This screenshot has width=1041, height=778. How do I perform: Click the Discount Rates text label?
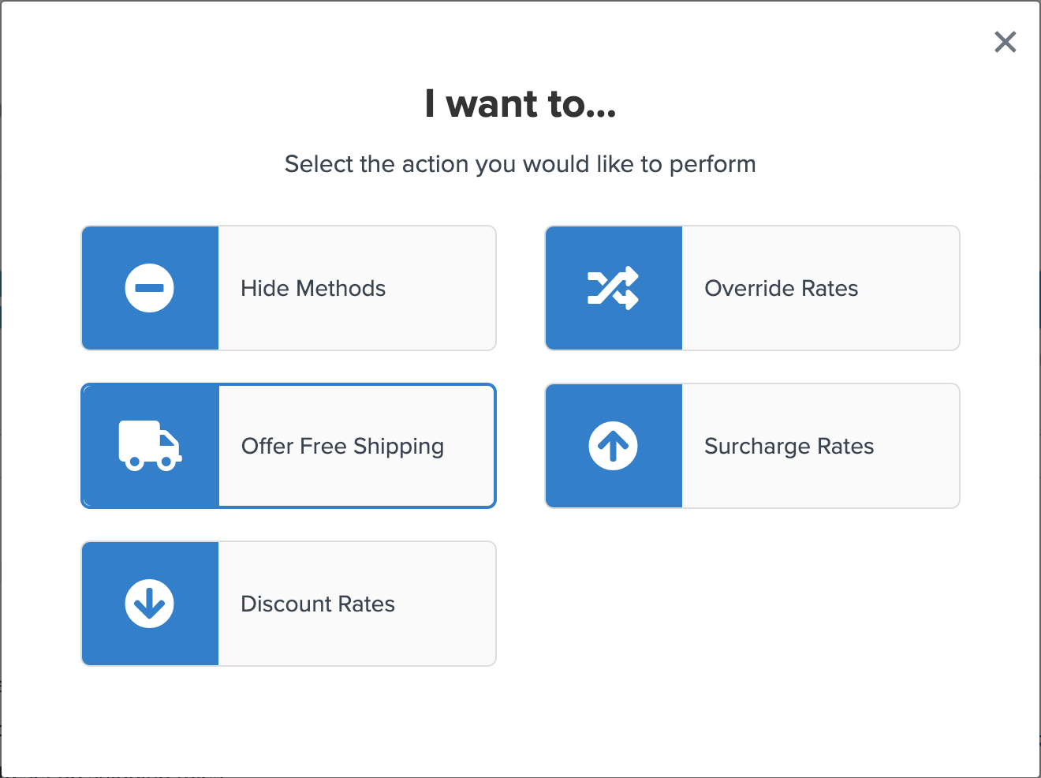click(x=317, y=604)
